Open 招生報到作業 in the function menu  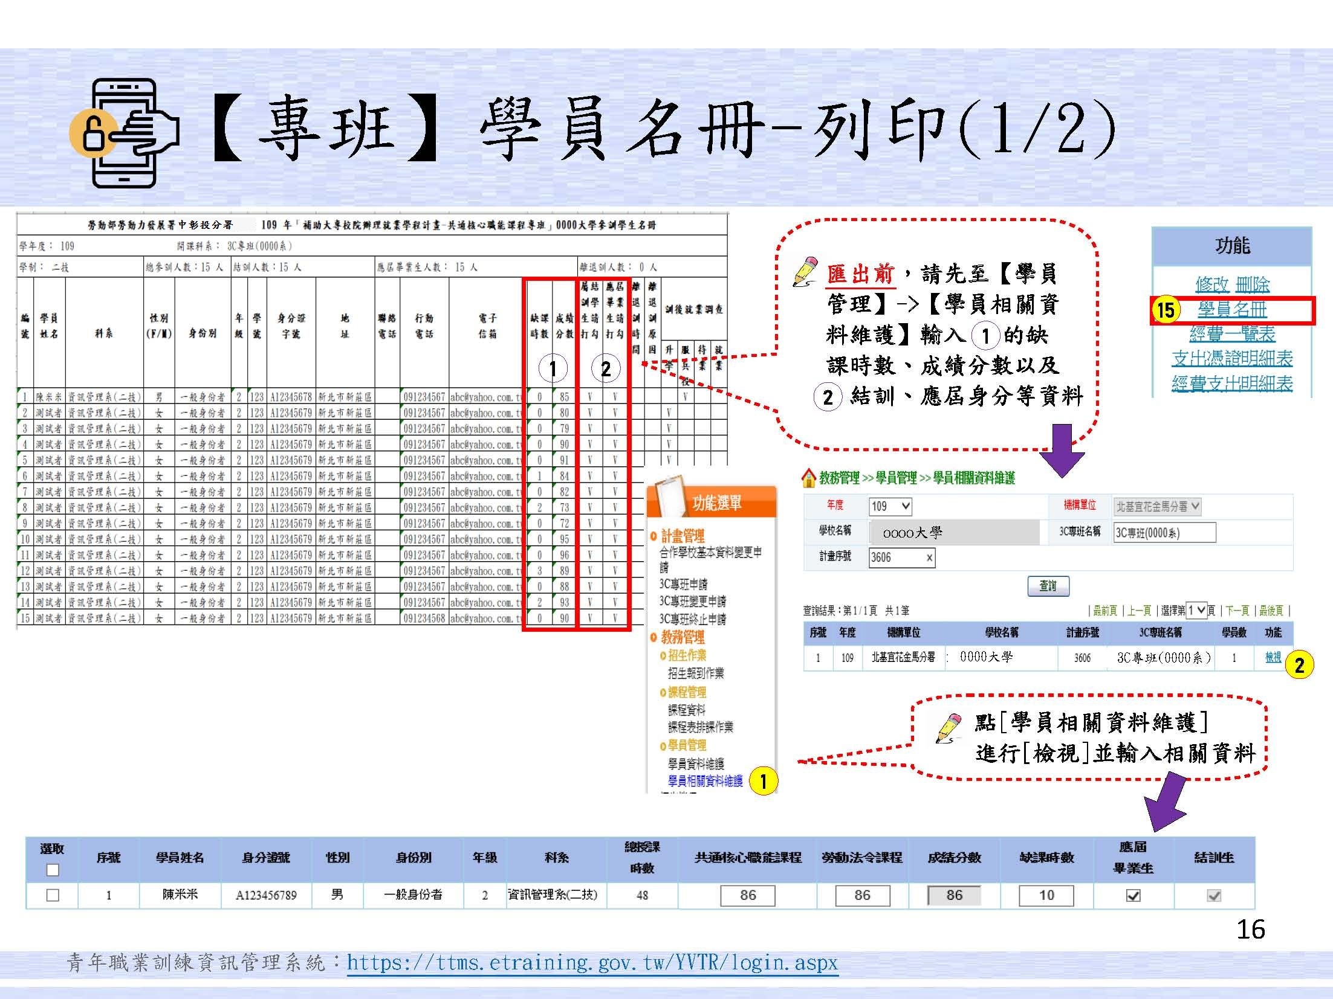pos(695,673)
